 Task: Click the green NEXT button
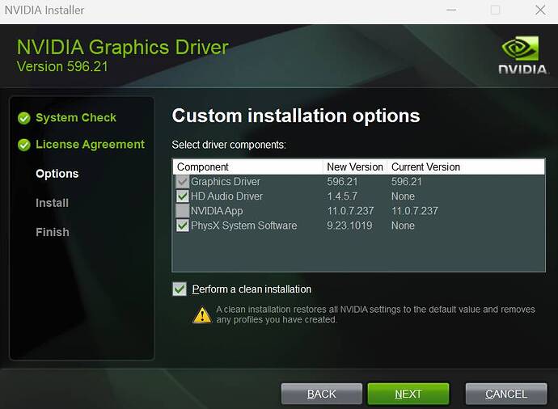[x=408, y=394]
